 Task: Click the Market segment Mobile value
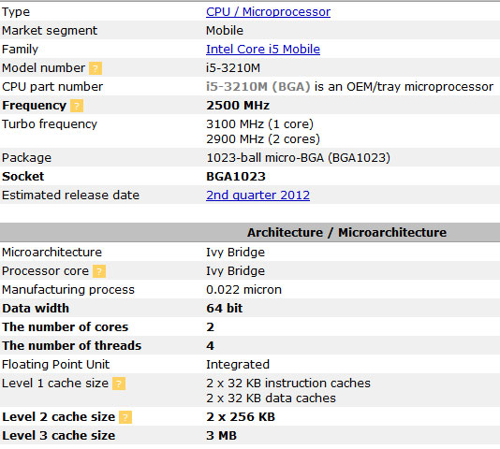[x=225, y=31]
